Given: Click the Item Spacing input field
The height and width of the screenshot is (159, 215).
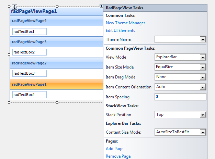Looking at the screenshot, I should (180, 97).
